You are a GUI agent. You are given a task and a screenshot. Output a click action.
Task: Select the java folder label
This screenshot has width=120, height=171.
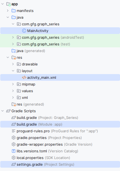point(20,18)
